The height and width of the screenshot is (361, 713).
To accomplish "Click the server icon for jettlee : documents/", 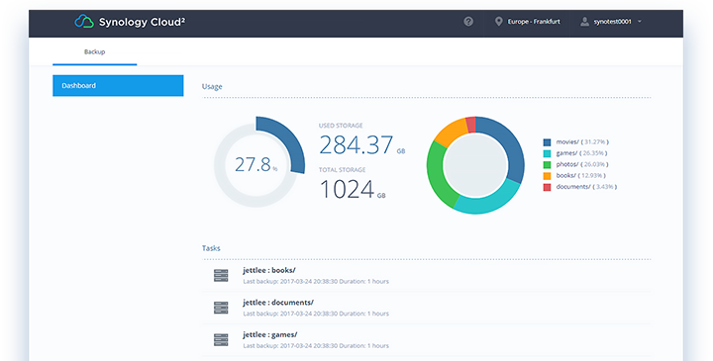I will coord(221,308).
